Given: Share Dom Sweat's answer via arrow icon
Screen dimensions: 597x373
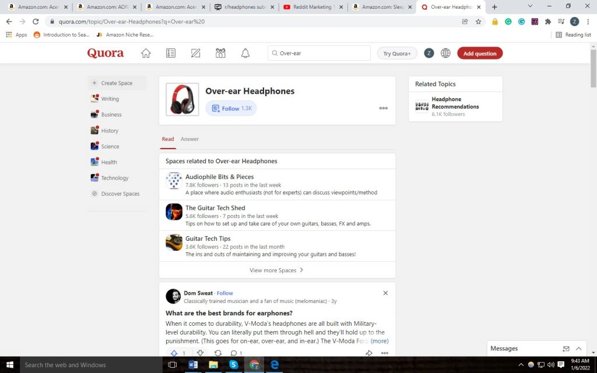Looking at the screenshot, I should click(368, 353).
